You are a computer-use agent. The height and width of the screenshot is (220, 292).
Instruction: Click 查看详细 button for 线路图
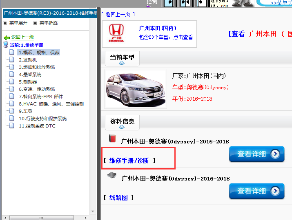tap(257, 191)
